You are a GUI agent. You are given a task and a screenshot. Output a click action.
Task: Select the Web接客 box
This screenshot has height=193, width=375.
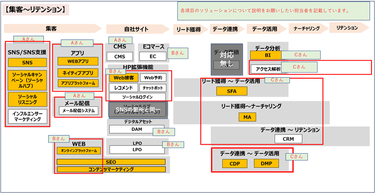click(123, 77)
